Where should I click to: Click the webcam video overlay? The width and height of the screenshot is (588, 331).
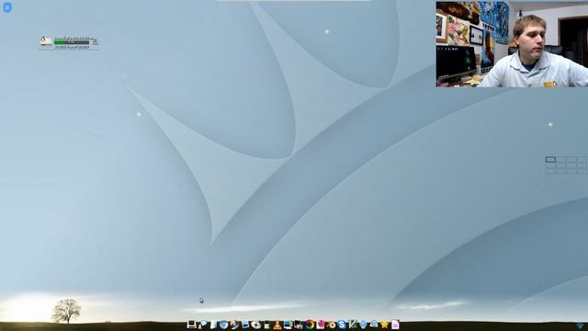pos(512,44)
